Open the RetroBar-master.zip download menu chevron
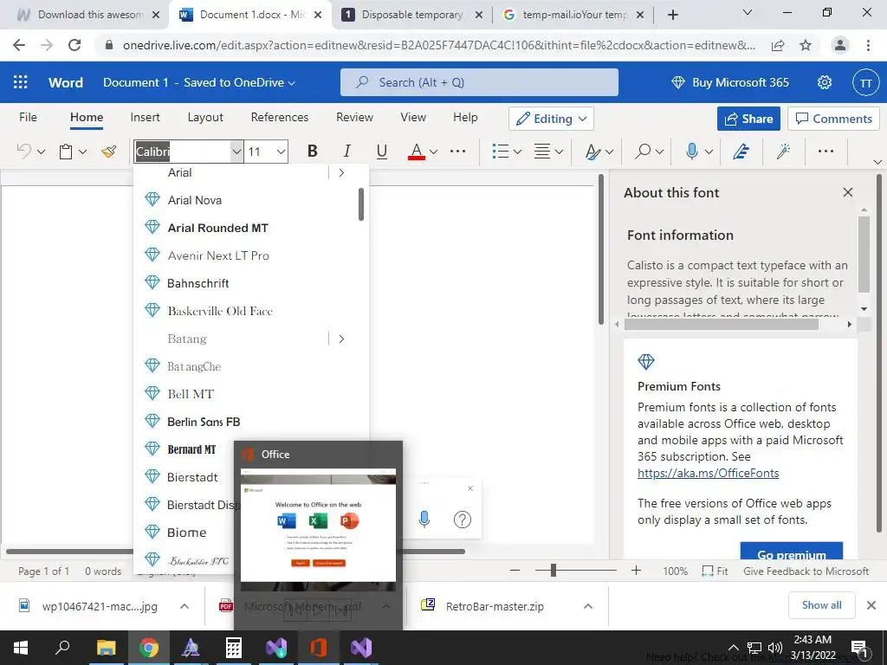The width and height of the screenshot is (887, 665). point(588,606)
